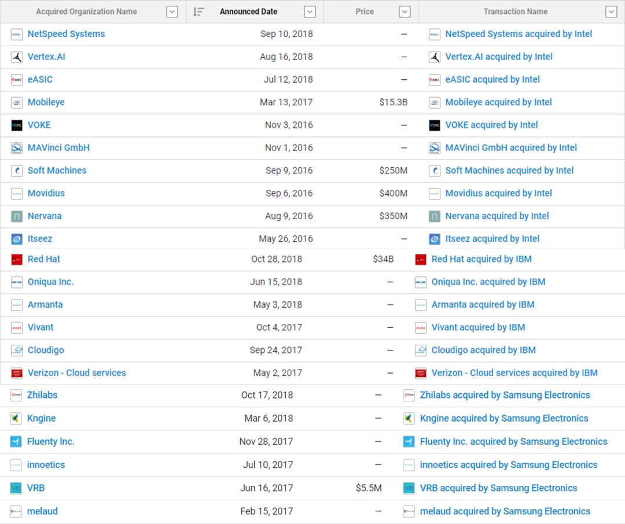Click the innoetics logo in the organization column
Viewport: 625px width, 524px height.
click(16, 465)
